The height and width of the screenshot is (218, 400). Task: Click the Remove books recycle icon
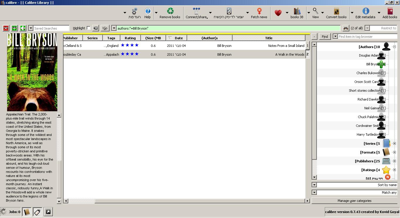(x=170, y=11)
